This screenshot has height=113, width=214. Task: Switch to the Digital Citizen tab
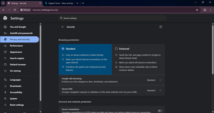[61, 3]
